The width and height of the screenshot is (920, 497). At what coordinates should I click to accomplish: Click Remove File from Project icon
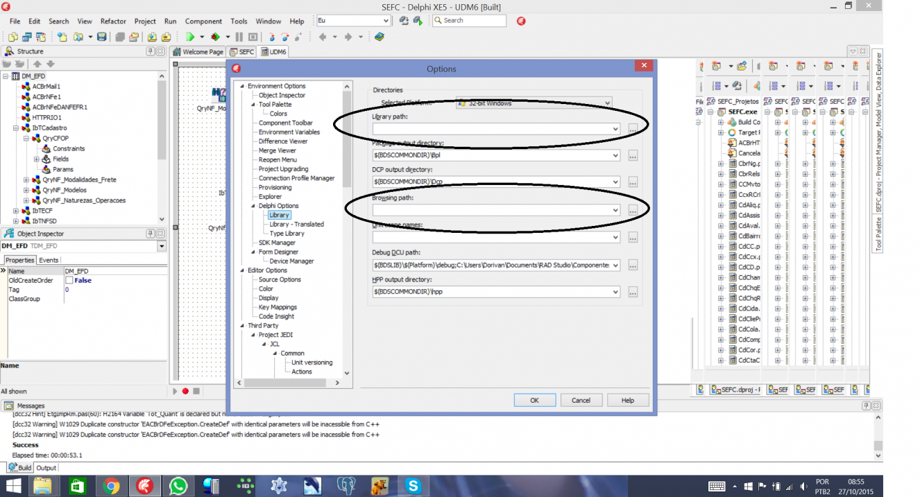167,37
